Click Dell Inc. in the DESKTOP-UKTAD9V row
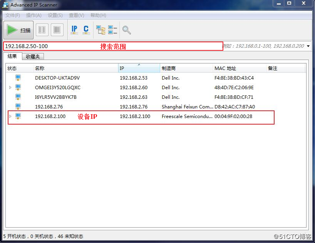The width and height of the screenshot is (315, 243). tap(171, 78)
